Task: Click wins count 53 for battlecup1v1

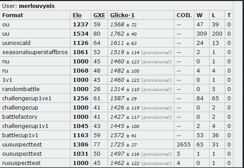Action: click(200, 135)
